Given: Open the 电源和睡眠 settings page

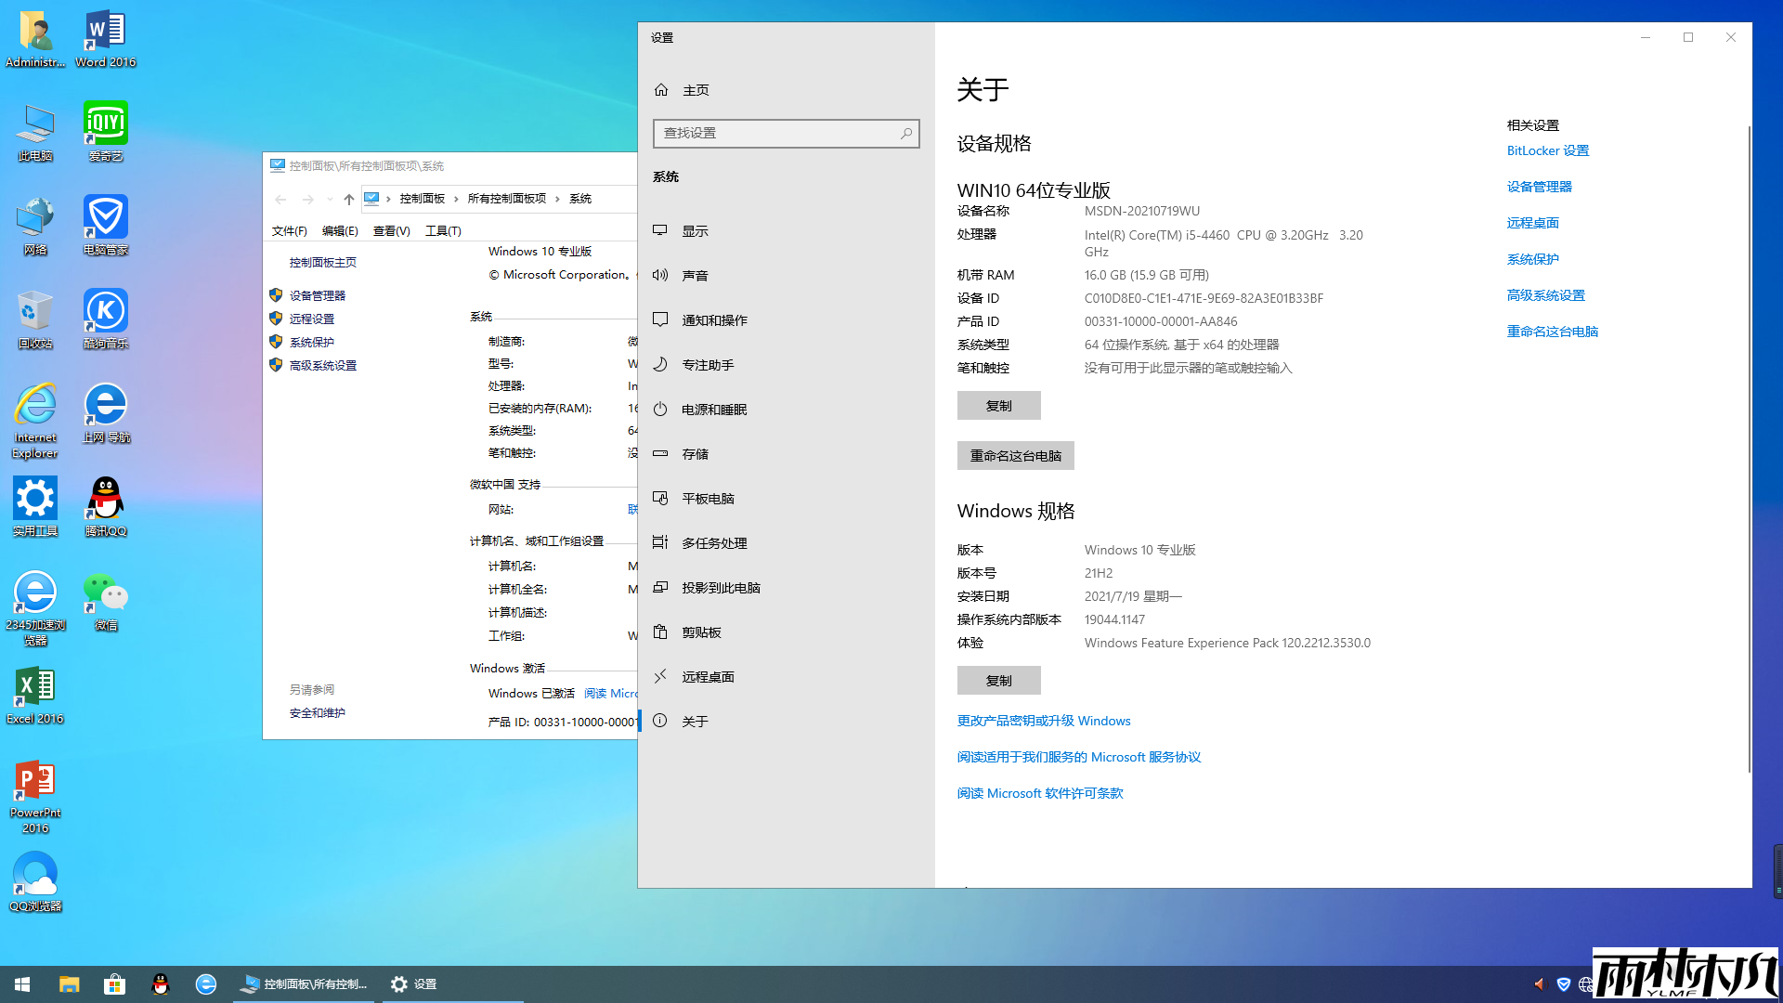Looking at the screenshot, I should 787,410.
